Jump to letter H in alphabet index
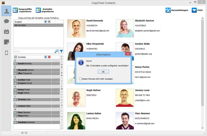This screenshot has width=207, height=136. [62, 75]
